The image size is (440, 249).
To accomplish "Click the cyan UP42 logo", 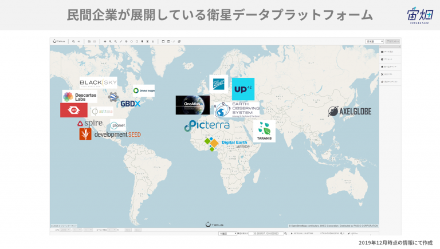I will coord(243,89).
